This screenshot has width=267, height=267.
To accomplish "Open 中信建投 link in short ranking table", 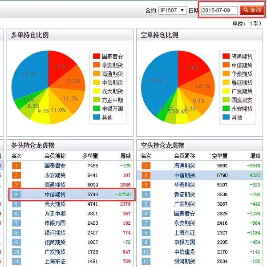I will pos(185,252).
